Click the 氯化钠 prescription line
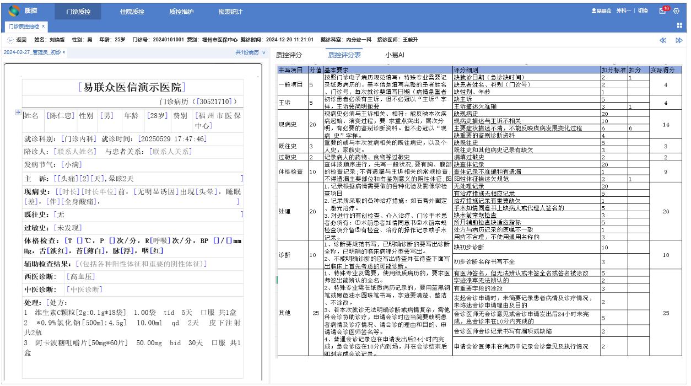Screen dimensions: 691x386 pyautogui.click(x=132, y=328)
